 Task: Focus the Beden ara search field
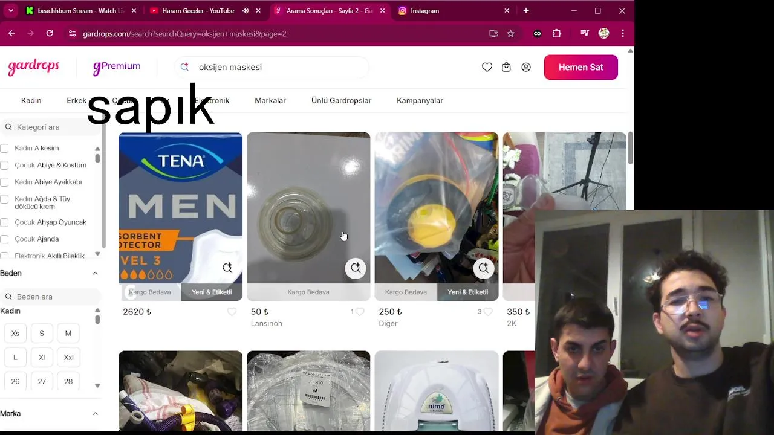pyautogui.click(x=51, y=297)
